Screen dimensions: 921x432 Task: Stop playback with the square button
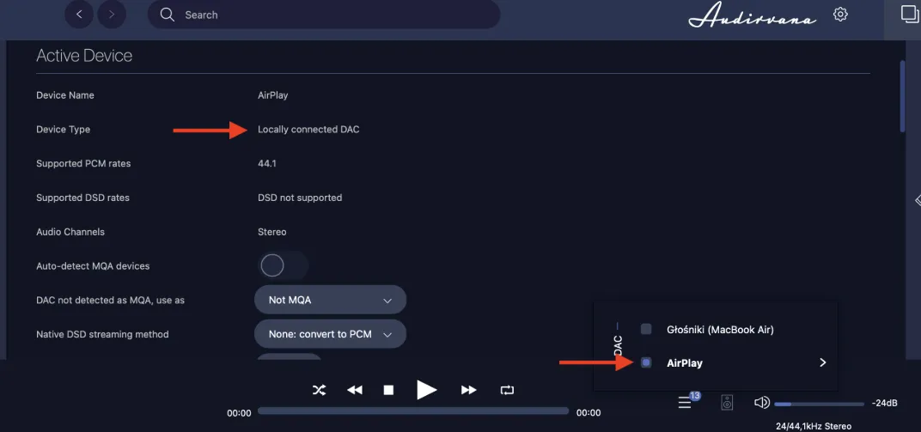pyautogui.click(x=388, y=390)
